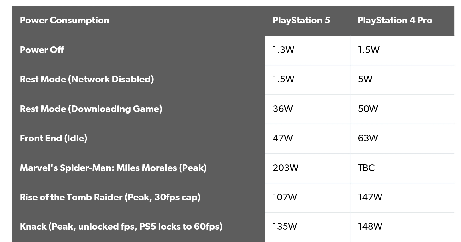Click the 5W PS4 Pro rest mode value
Viewport: 461px width, 242px height.
365,79
